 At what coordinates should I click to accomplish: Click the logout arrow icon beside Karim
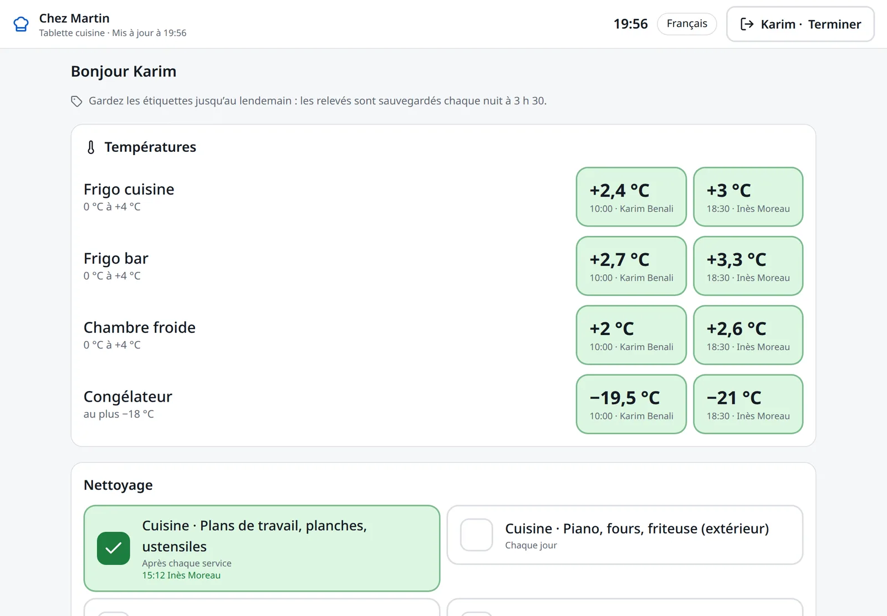click(x=747, y=24)
